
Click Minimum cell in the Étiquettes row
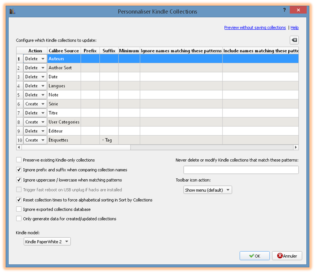[129, 140]
